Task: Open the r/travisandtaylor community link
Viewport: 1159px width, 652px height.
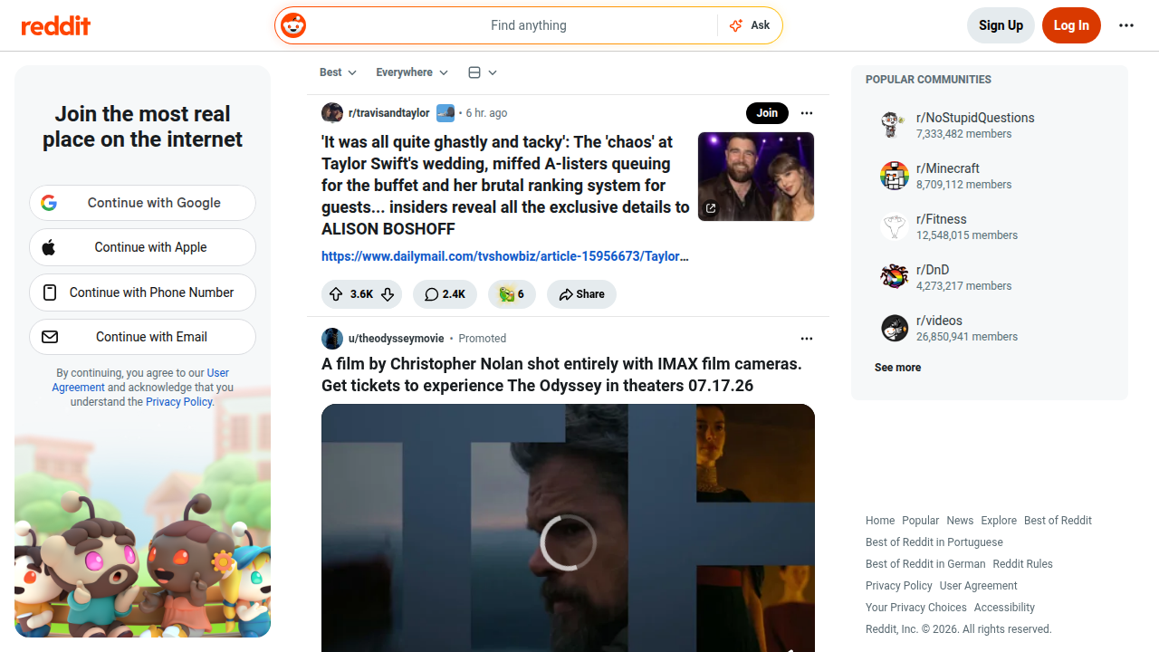Action: tap(388, 113)
